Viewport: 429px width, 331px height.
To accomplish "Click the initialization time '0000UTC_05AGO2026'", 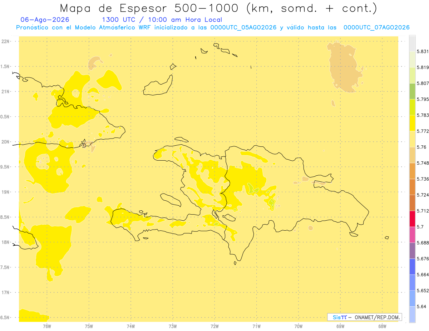I will point(243,27).
